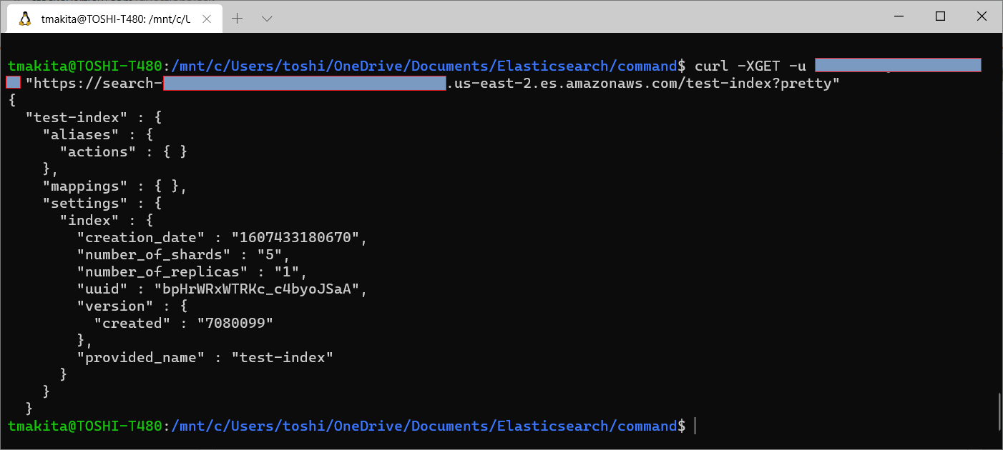Click the redacted search domain box
1003x450 pixels.
(305, 84)
